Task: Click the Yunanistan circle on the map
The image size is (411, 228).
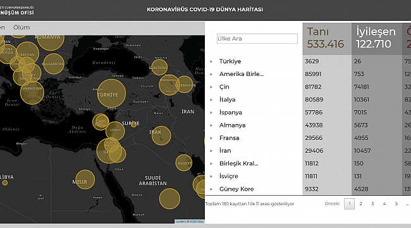Action: click(32, 92)
